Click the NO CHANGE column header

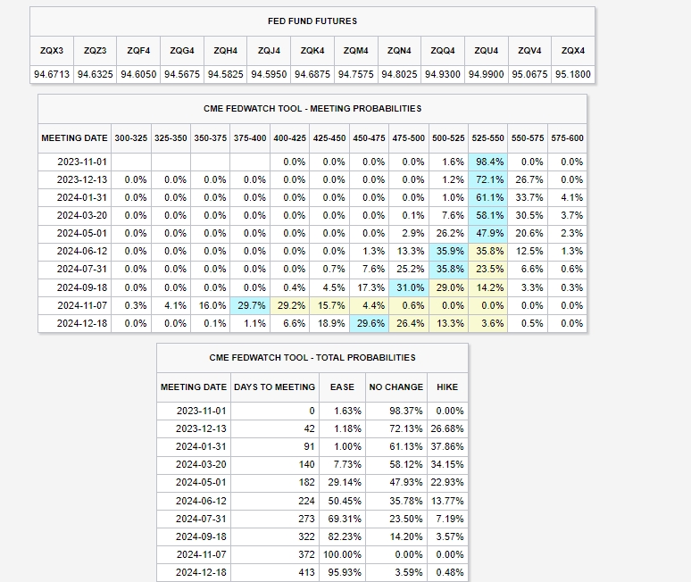(394, 387)
